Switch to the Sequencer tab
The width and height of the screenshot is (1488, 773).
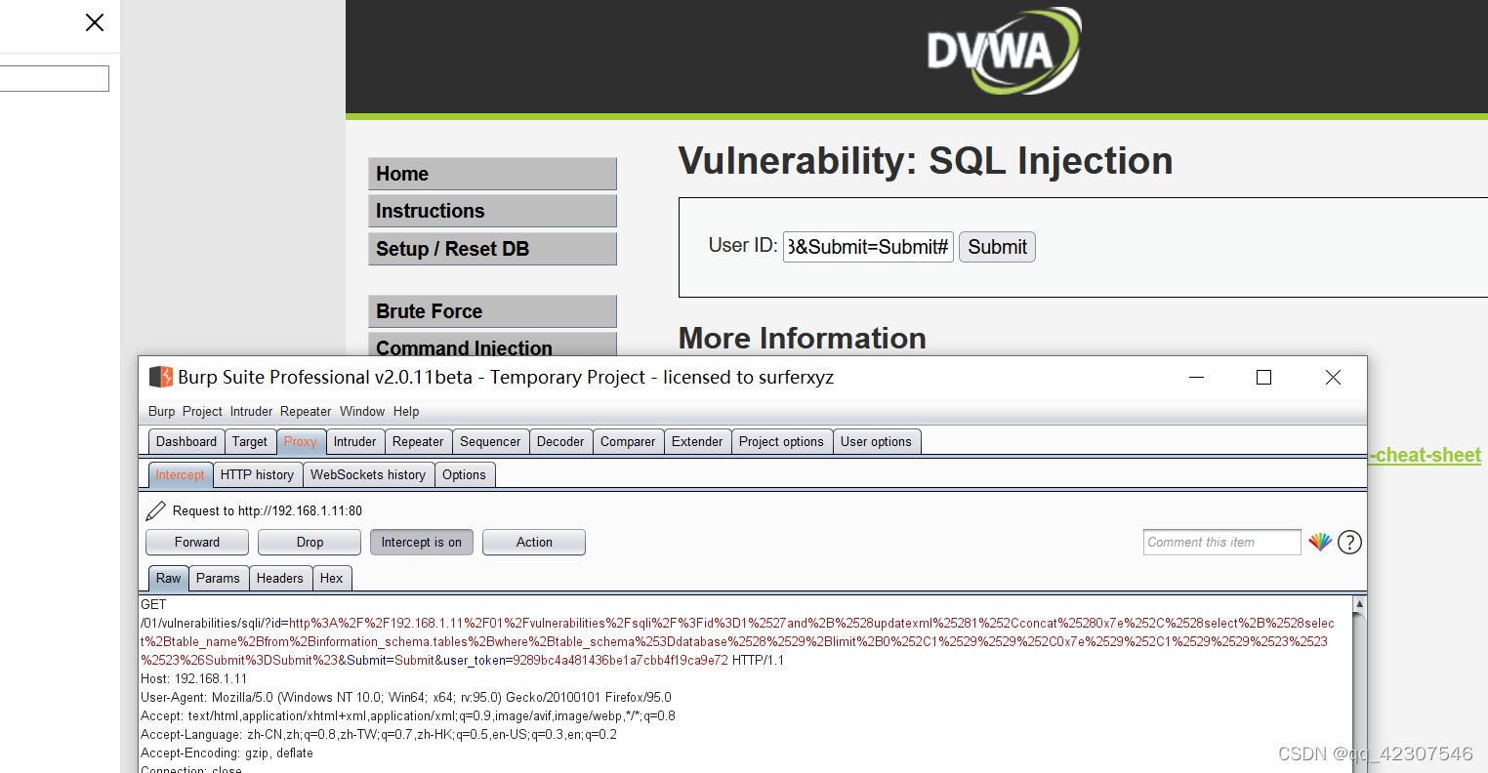coord(490,441)
